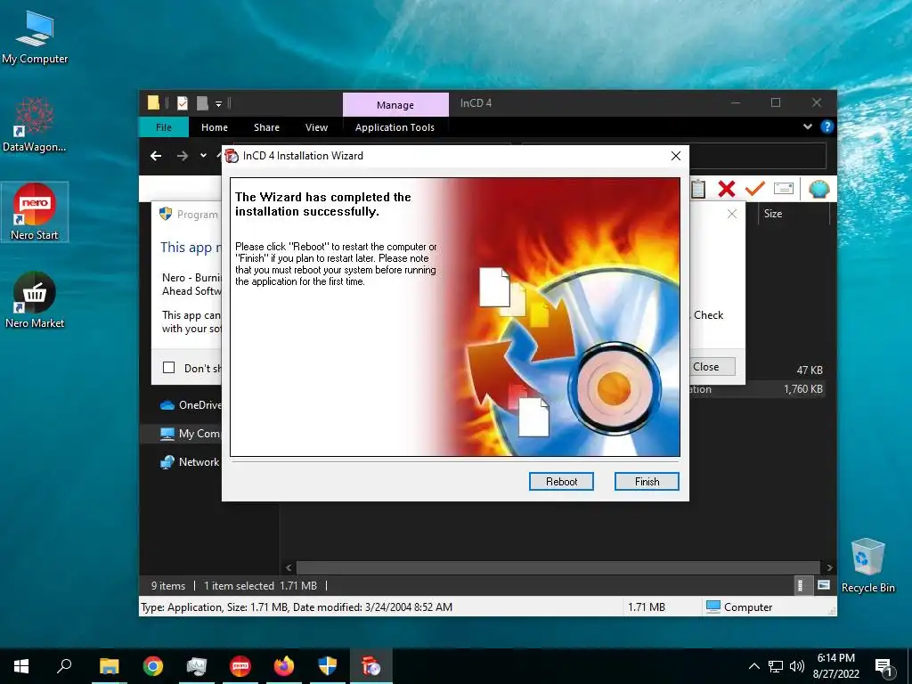Click Reboot in the InCD wizard
This screenshot has height=684, width=912.
click(x=561, y=482)
